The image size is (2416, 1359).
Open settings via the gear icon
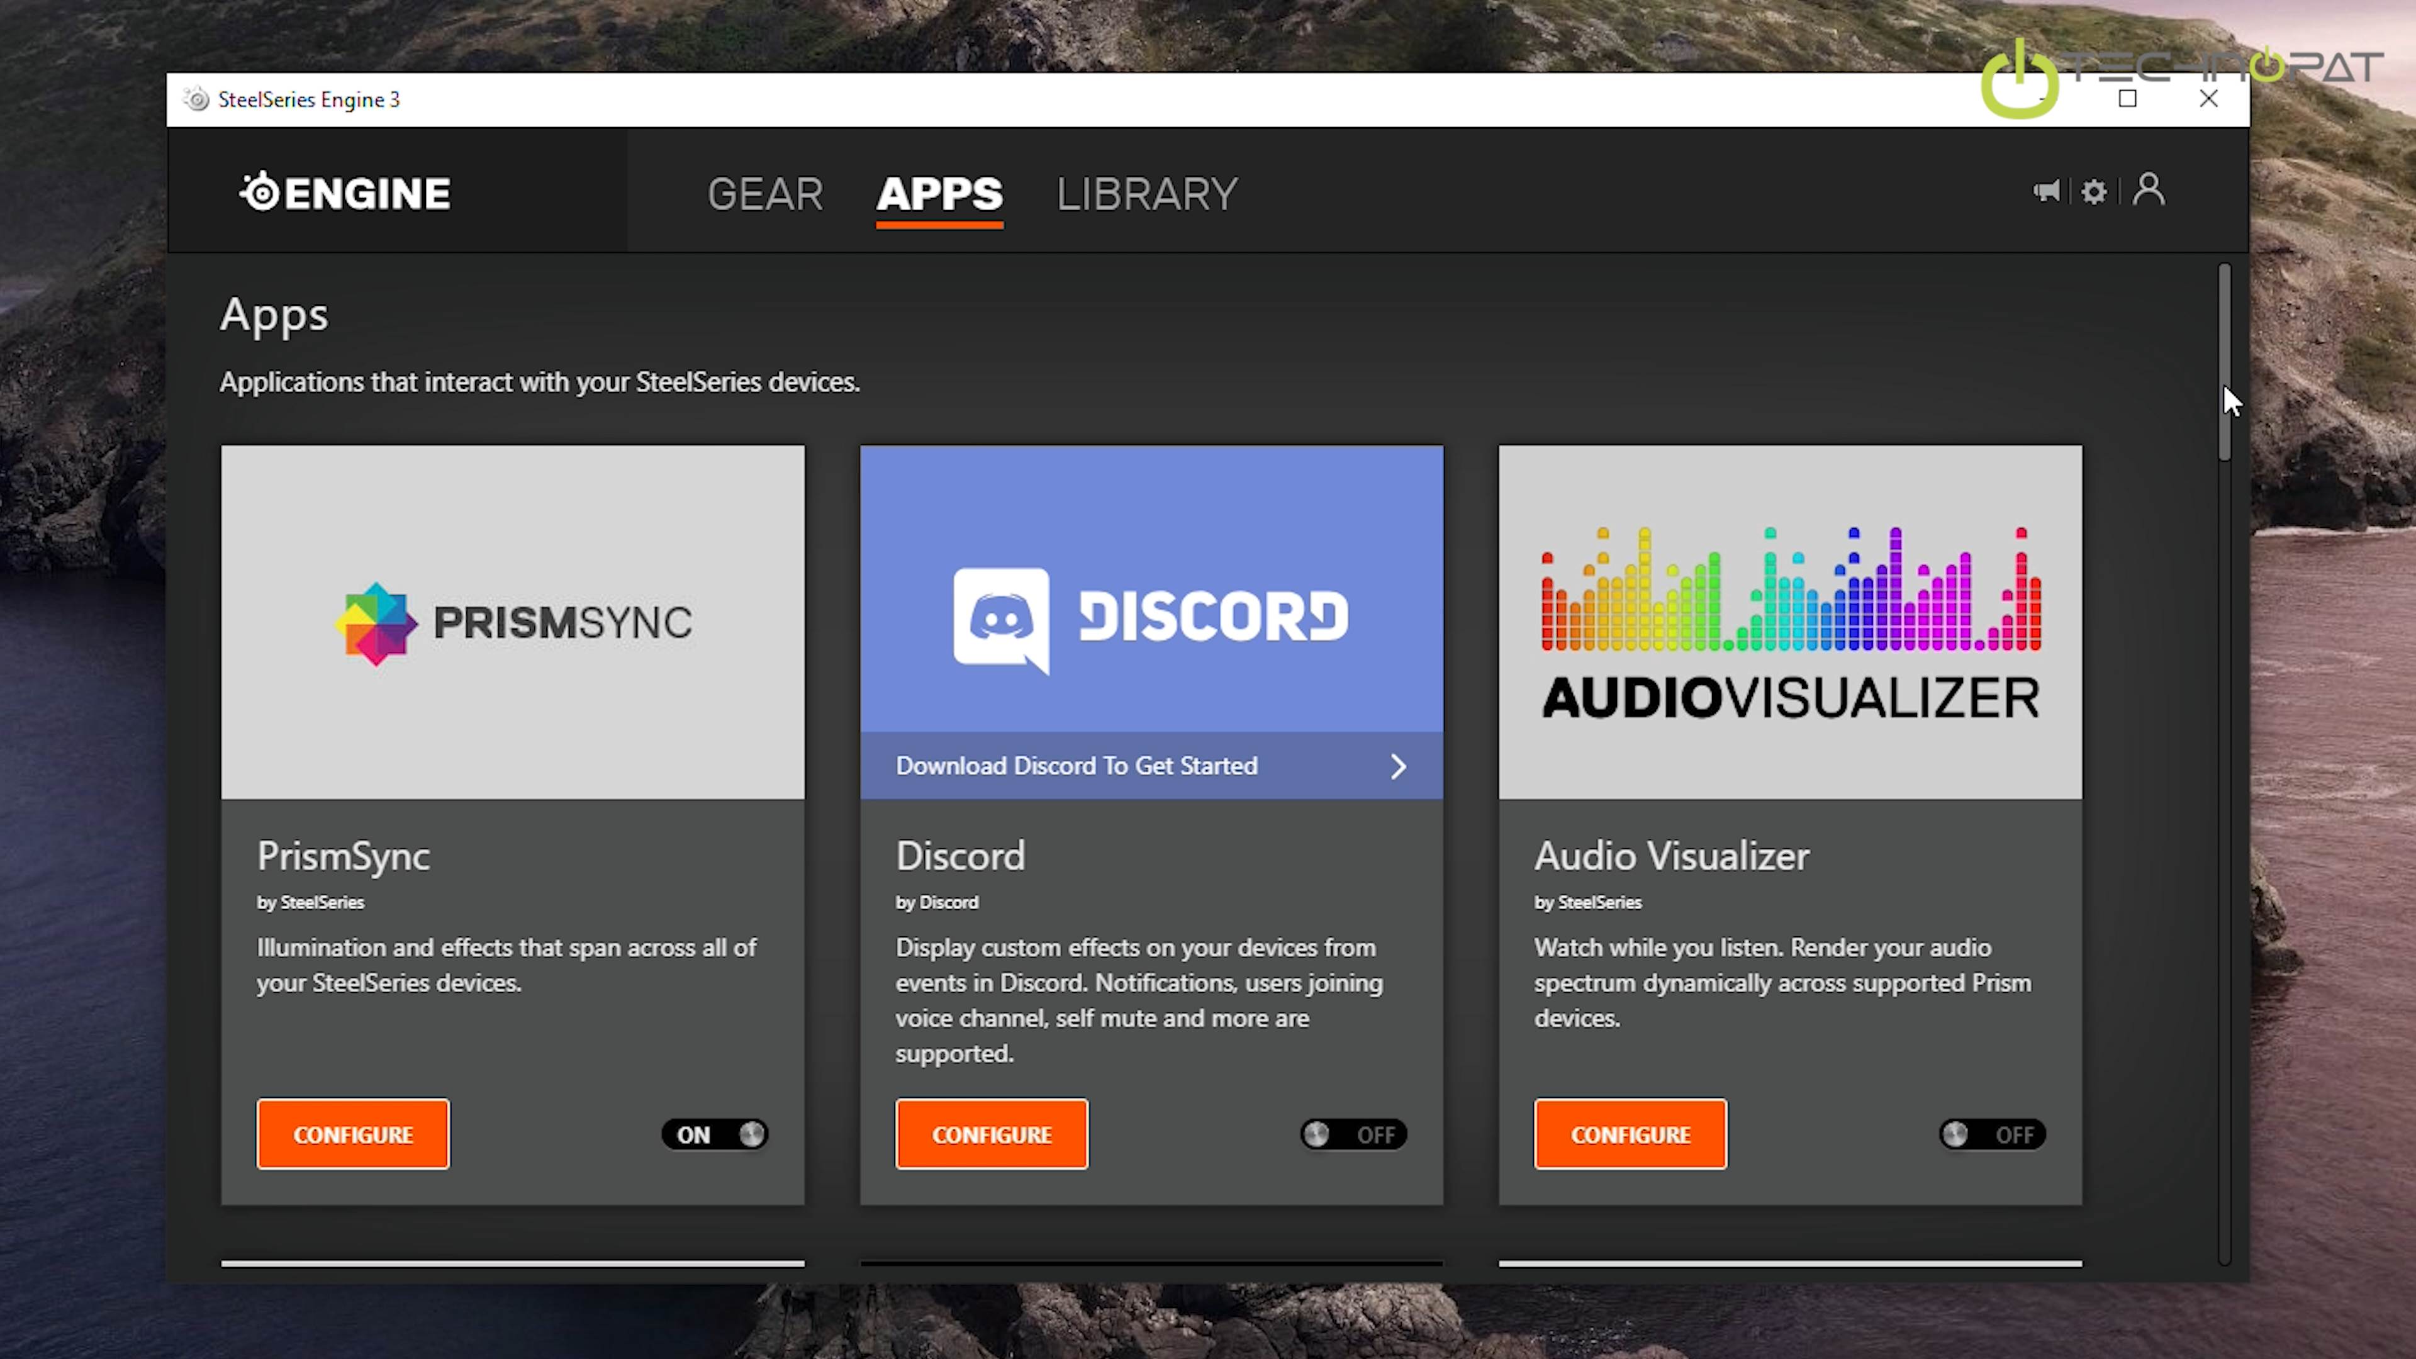tap(2093, 191)
